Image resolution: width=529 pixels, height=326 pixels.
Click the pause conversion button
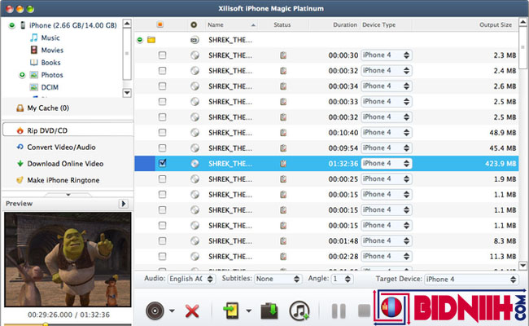tap(339, 311)
